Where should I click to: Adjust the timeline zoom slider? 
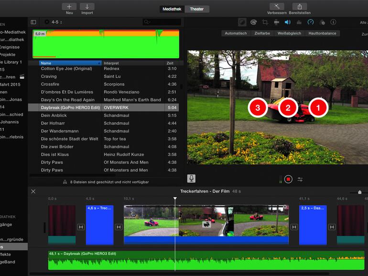[x=359, y=192]
